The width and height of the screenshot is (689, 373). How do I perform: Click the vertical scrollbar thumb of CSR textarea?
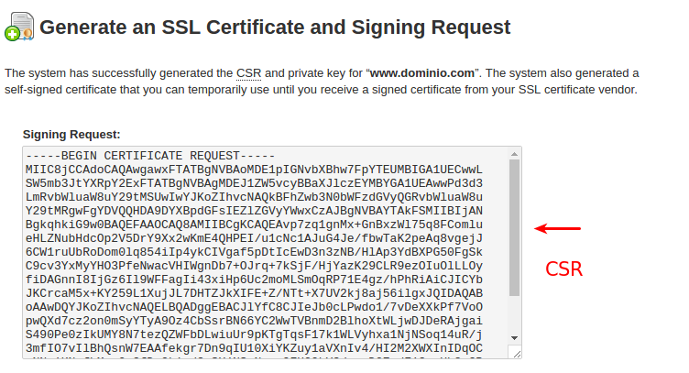[x=515, y=227]
